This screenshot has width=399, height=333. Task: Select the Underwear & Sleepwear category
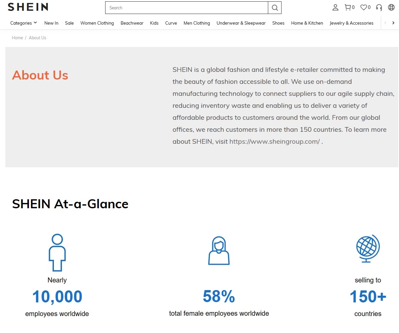(x=241, y=23)
